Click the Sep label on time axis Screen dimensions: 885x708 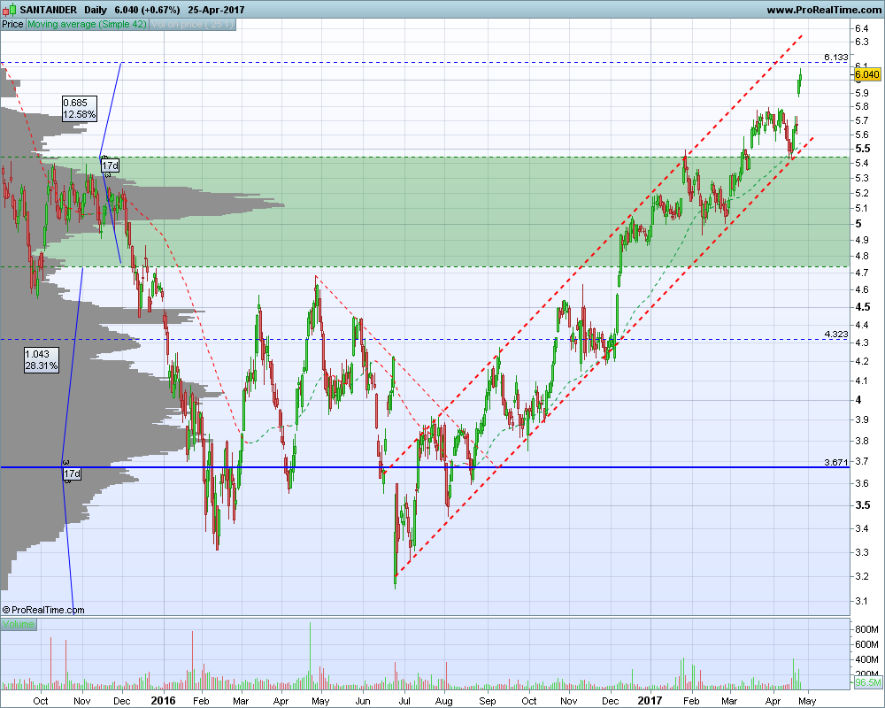click(x=487, y=701)
